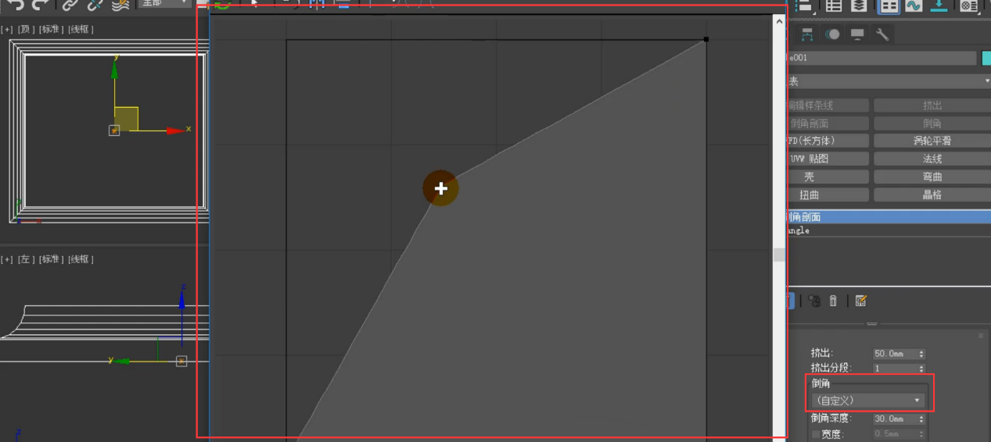Open the 全部 selection filter dropdown
This screenshot has width=991, height=442.
tap(164, 3)
